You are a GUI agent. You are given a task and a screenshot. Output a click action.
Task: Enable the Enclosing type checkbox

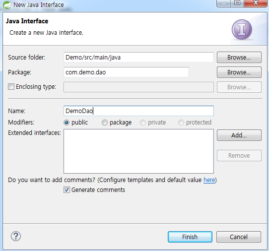11,87
